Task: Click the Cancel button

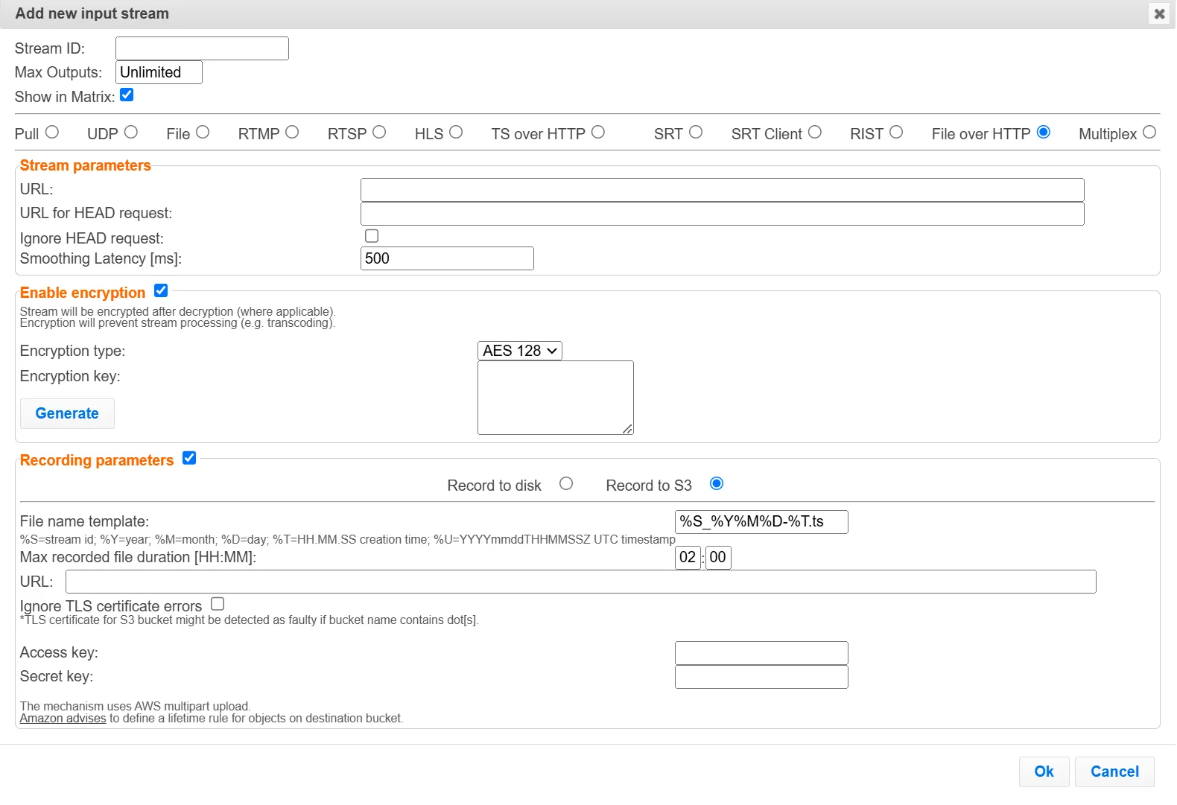Action: coord(1114,772)
